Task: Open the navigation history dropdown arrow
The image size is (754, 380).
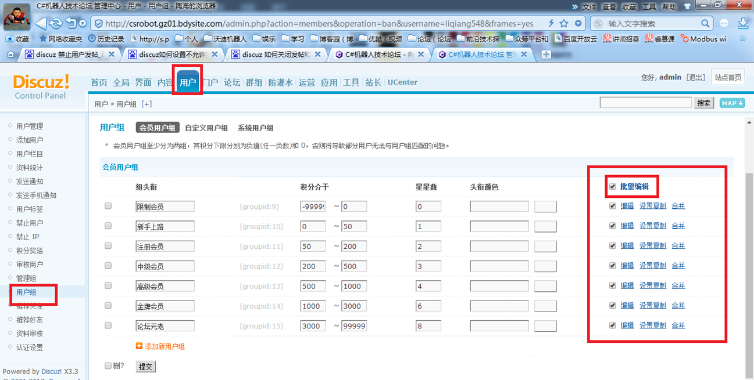Action: click(x=83, y=24)
